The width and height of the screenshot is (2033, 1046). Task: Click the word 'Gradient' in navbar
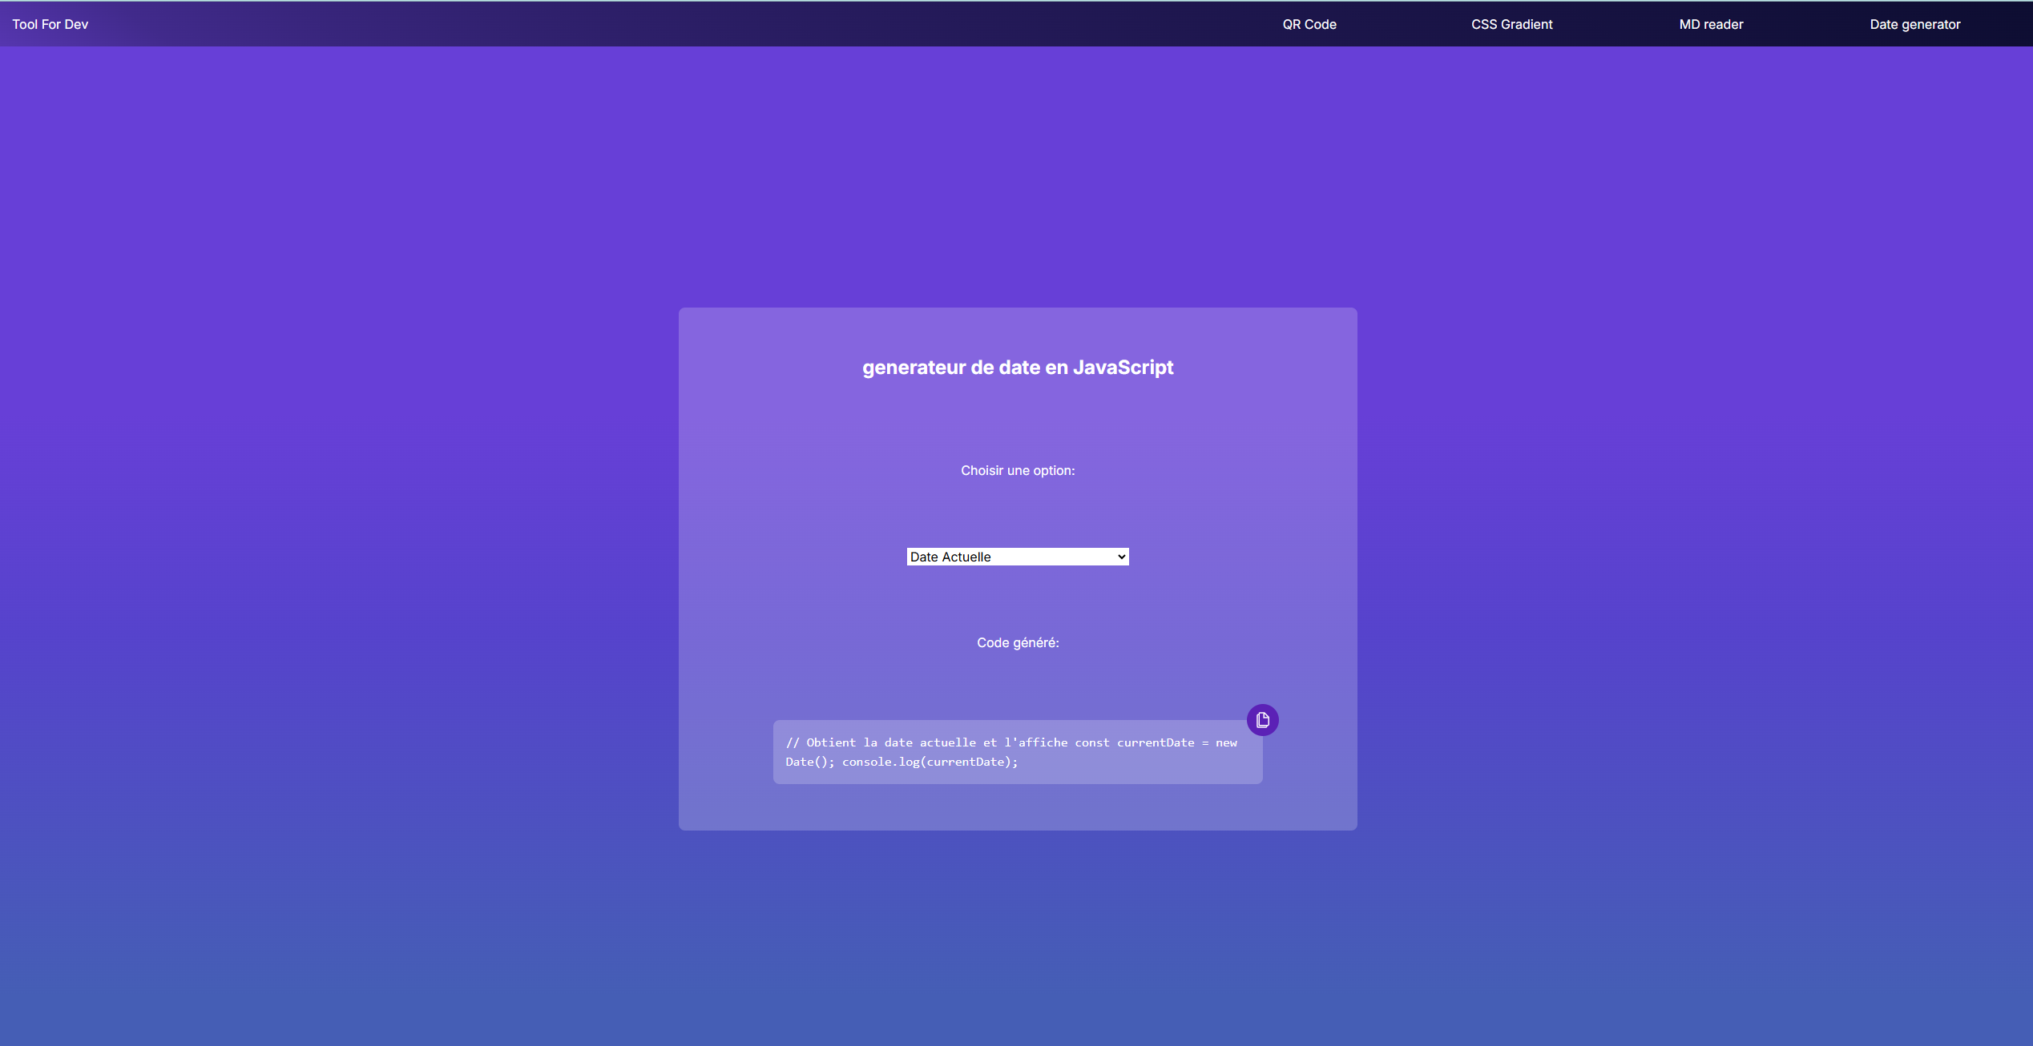click(x=1527, y=24)
